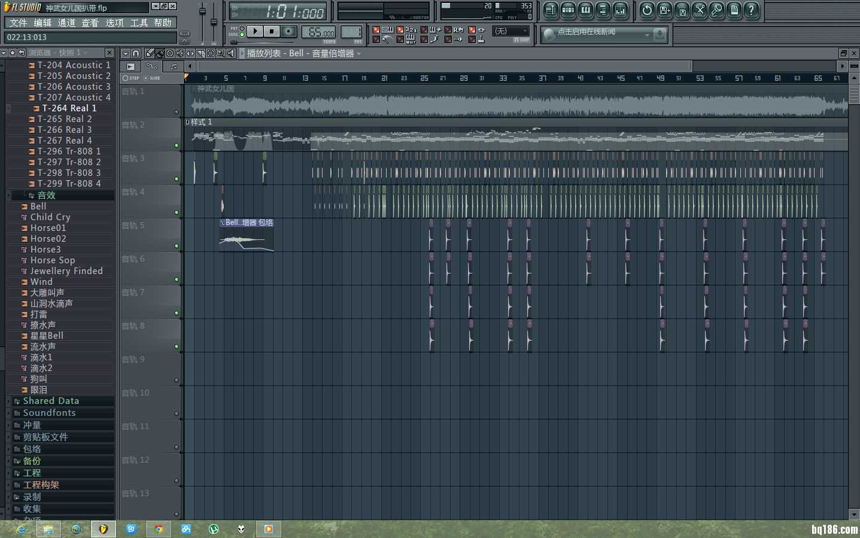Open the 文件 menu
Image resolution: width=860 pixels, height=538 pixels.
coord(18,23)
